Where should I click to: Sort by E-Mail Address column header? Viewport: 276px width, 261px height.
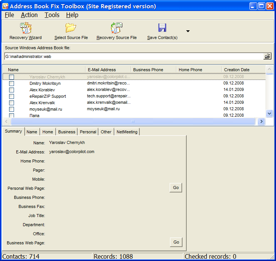pyautogui.click(x=108, y=70)
